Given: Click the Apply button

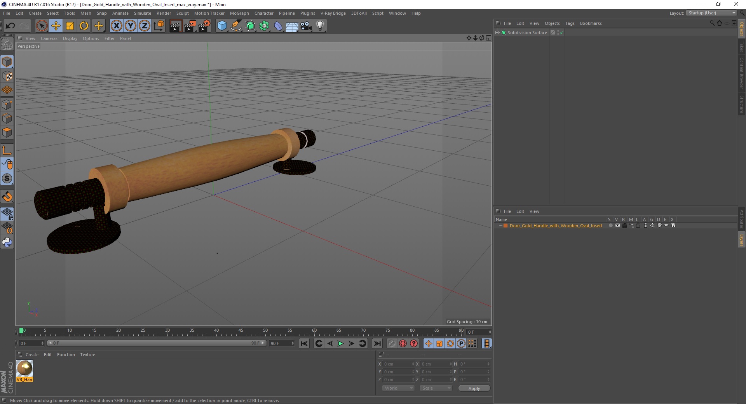Looking at the screenshot, I should click(x=474, y=388).
